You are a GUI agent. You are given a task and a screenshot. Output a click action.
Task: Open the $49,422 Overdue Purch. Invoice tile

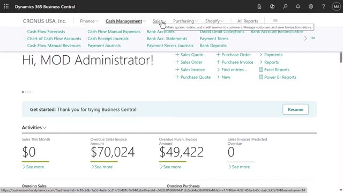tap(181, 152)
